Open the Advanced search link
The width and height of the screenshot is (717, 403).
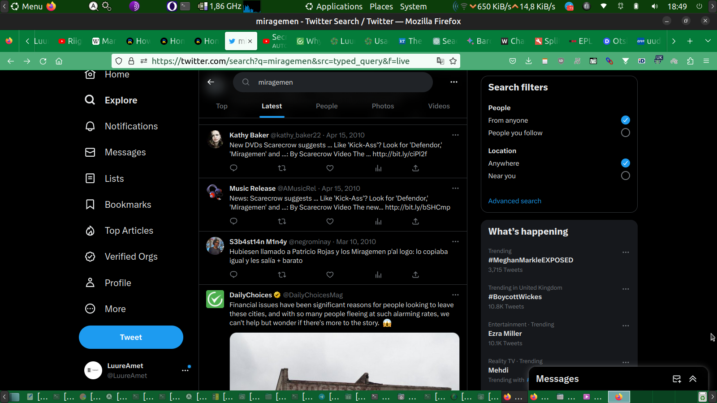(514, 201)
